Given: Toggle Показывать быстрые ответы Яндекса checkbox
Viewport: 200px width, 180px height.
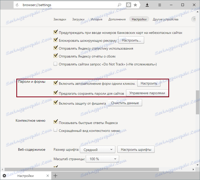Looking at the screenshot, I should [56, 122].
